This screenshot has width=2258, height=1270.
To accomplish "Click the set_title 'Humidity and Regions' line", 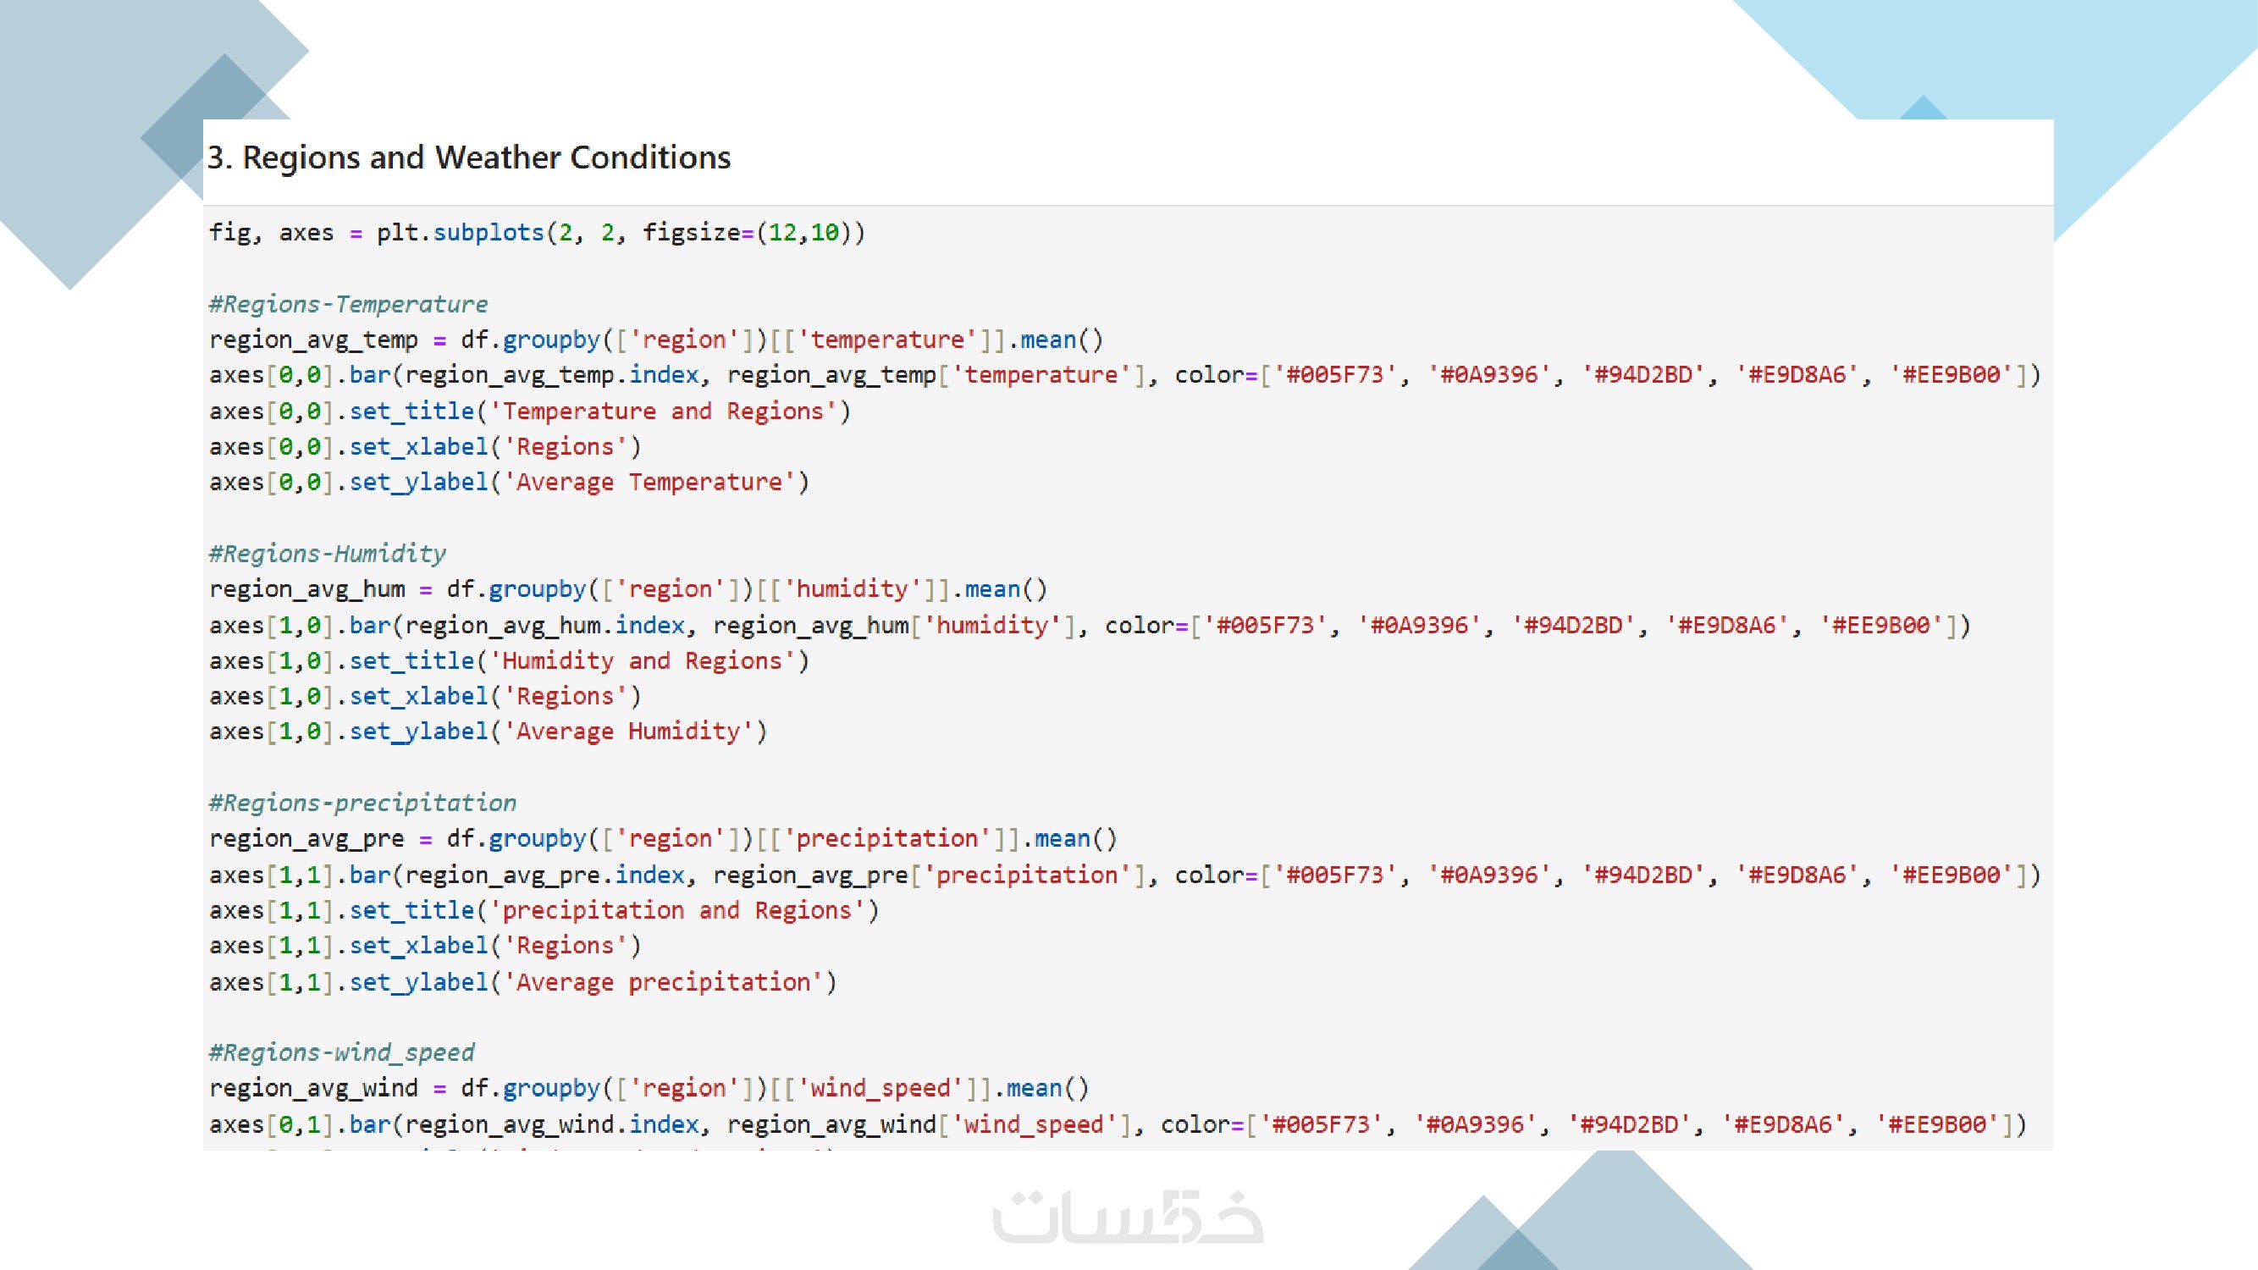I will [508, 661].
